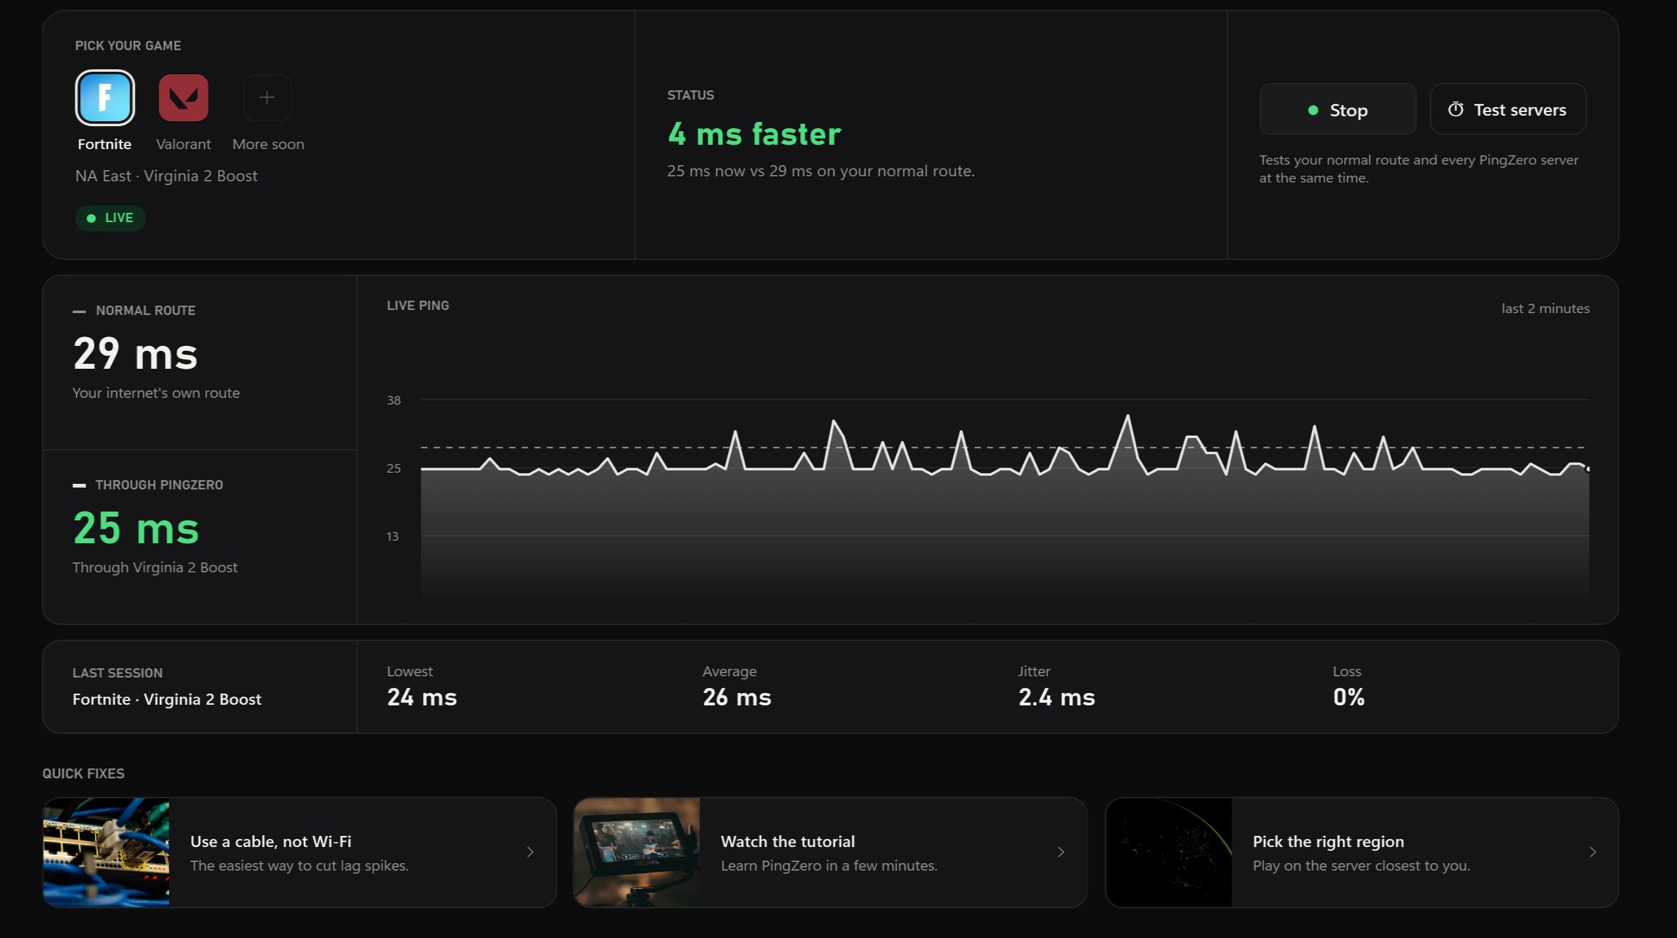This screenshot has height=938, width=1677.
Task: Select the Fortnite game icon
Action: pyautogui.click(x=105, y=98)
